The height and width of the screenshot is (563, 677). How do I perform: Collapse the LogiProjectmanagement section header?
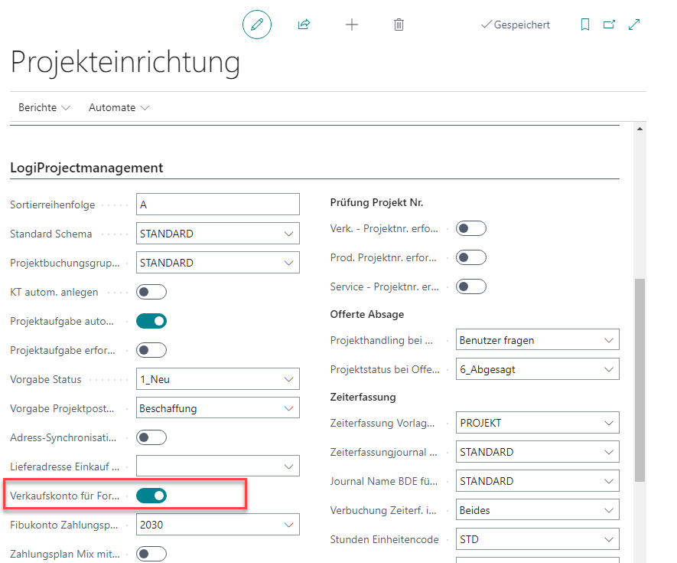[86, 168]
